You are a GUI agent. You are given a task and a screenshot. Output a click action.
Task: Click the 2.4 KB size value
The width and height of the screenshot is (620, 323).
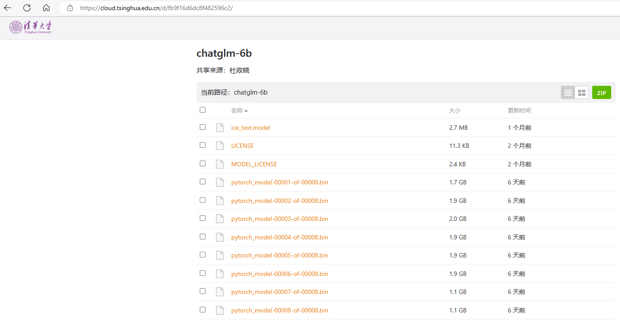[458, 164]
